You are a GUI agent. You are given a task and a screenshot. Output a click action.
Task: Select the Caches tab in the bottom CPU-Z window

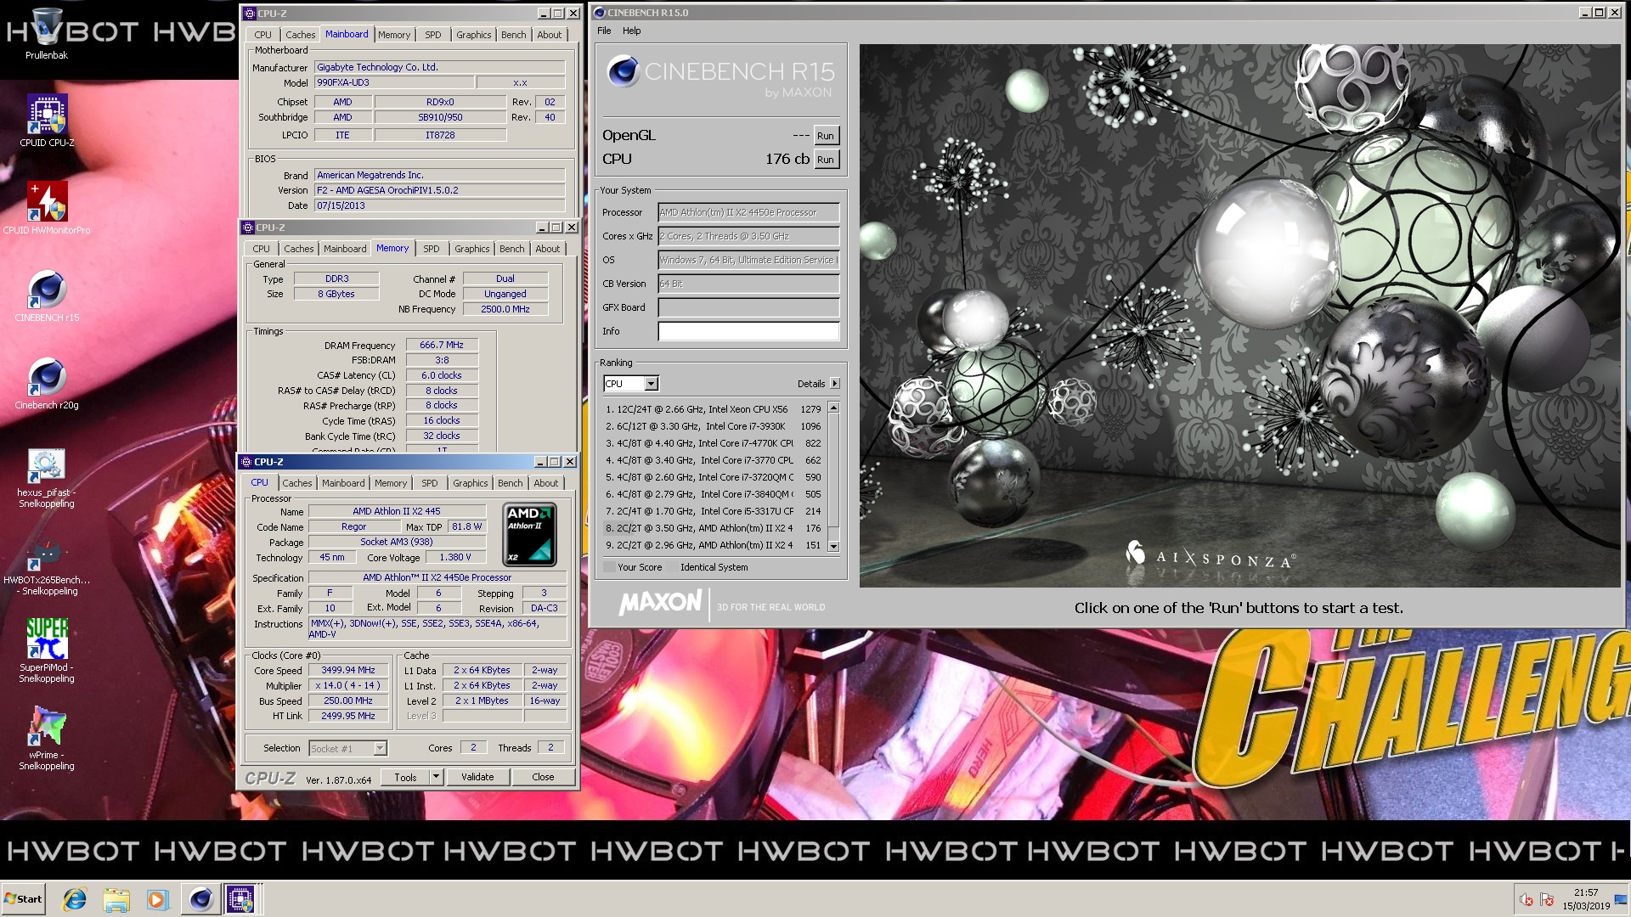click(297, 483)
